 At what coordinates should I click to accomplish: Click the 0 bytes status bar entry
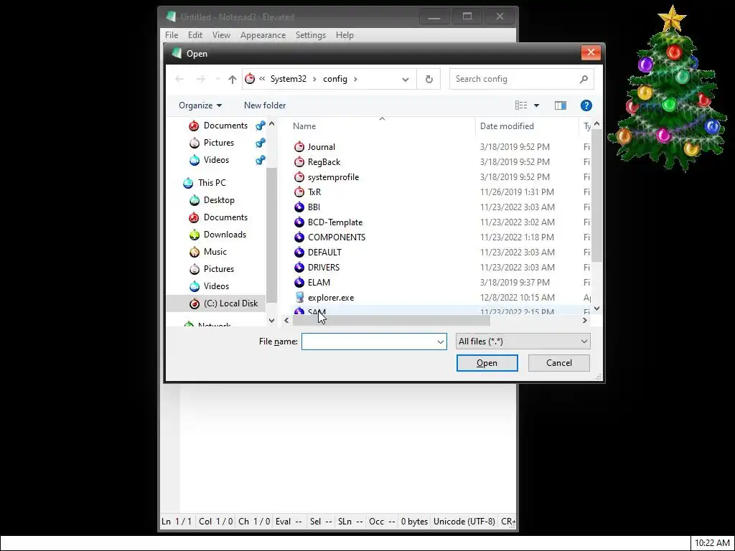(x=414, y=522)
